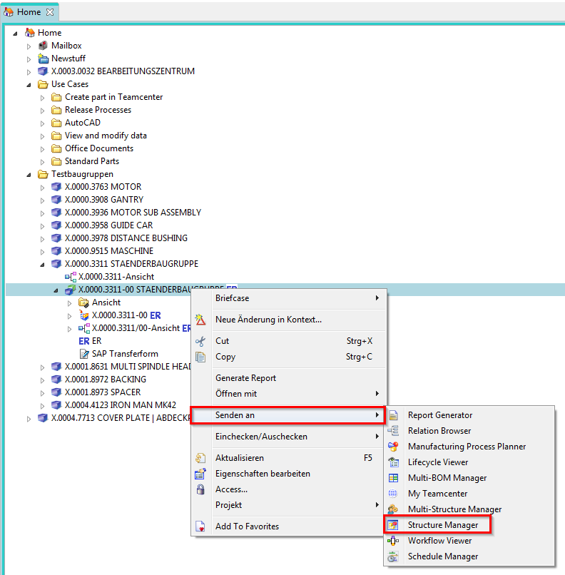The width and height of the screenshot is (565, 575).
Task: Click the Mailbox icon in tree
Action: click(43, 46)
